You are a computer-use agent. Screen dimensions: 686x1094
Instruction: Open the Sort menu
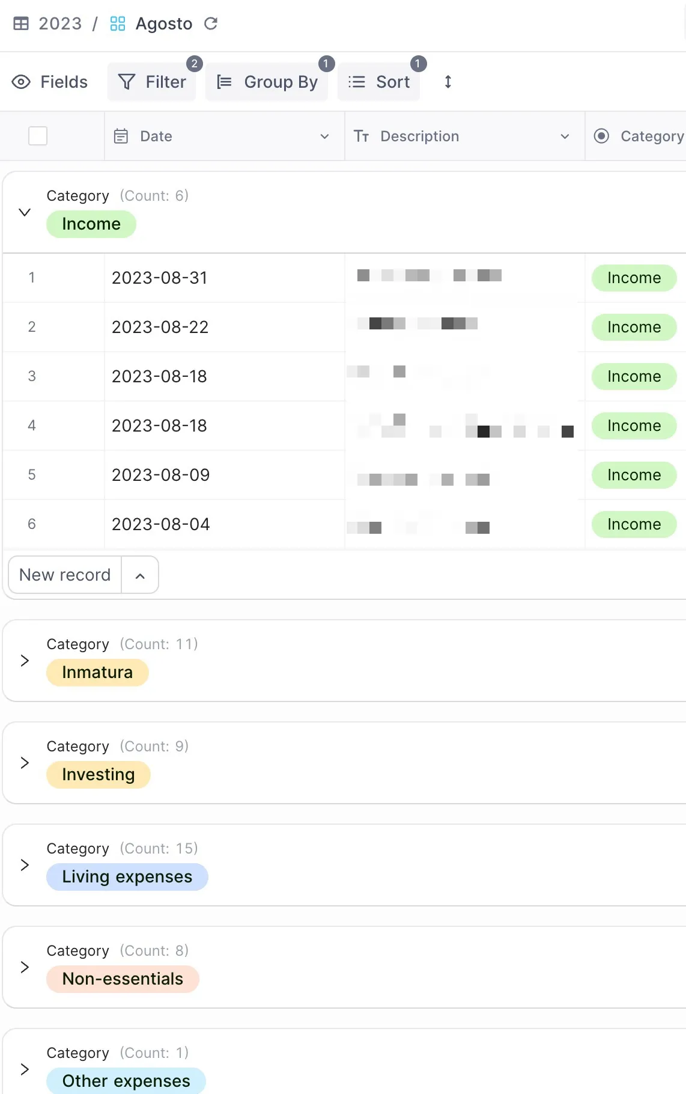379,82
